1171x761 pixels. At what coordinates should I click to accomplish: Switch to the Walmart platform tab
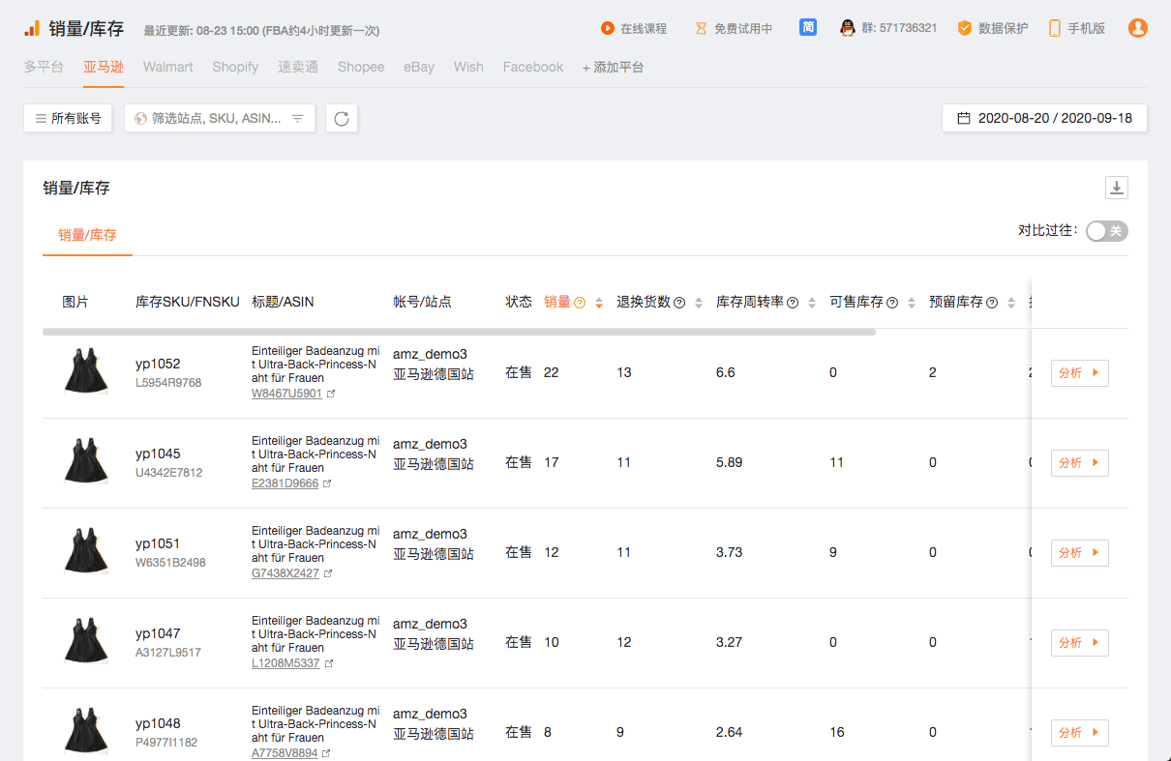coord(168,67)
